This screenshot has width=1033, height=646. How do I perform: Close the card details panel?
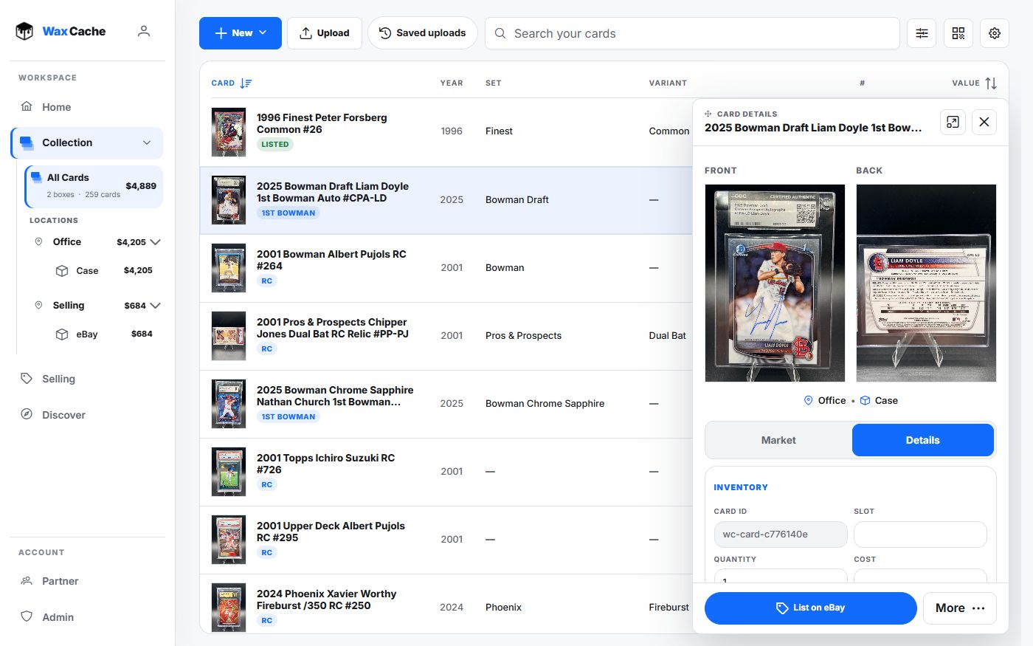pyautogui.click(x=984, y=122)
